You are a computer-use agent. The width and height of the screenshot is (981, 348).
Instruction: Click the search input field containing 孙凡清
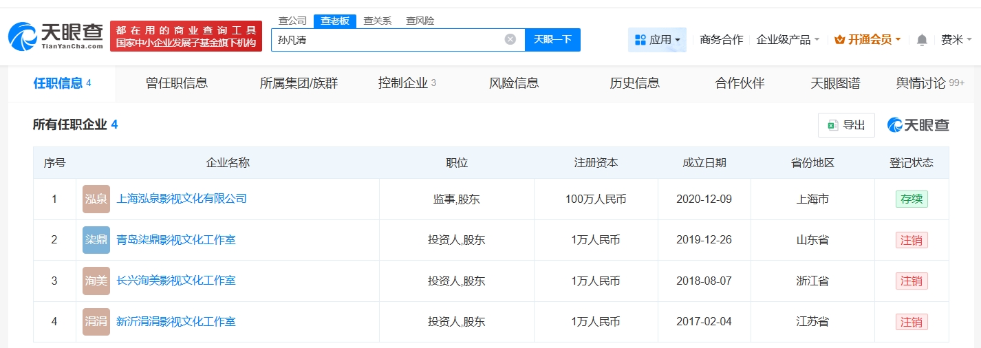[x=389, y=39]
